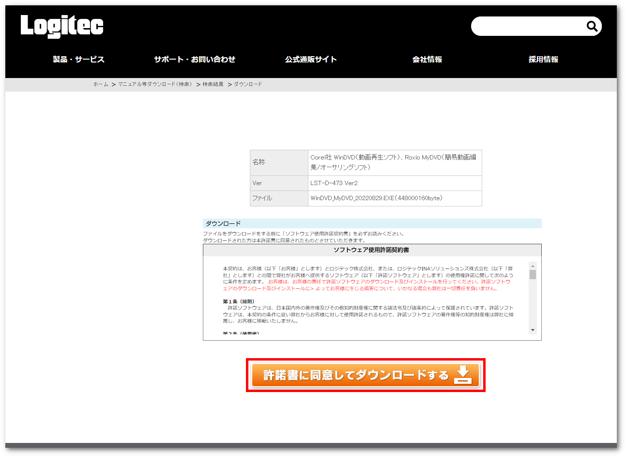Return to 検索結果 breadcrumb
626x457 pixels.
tap(213, 84)
